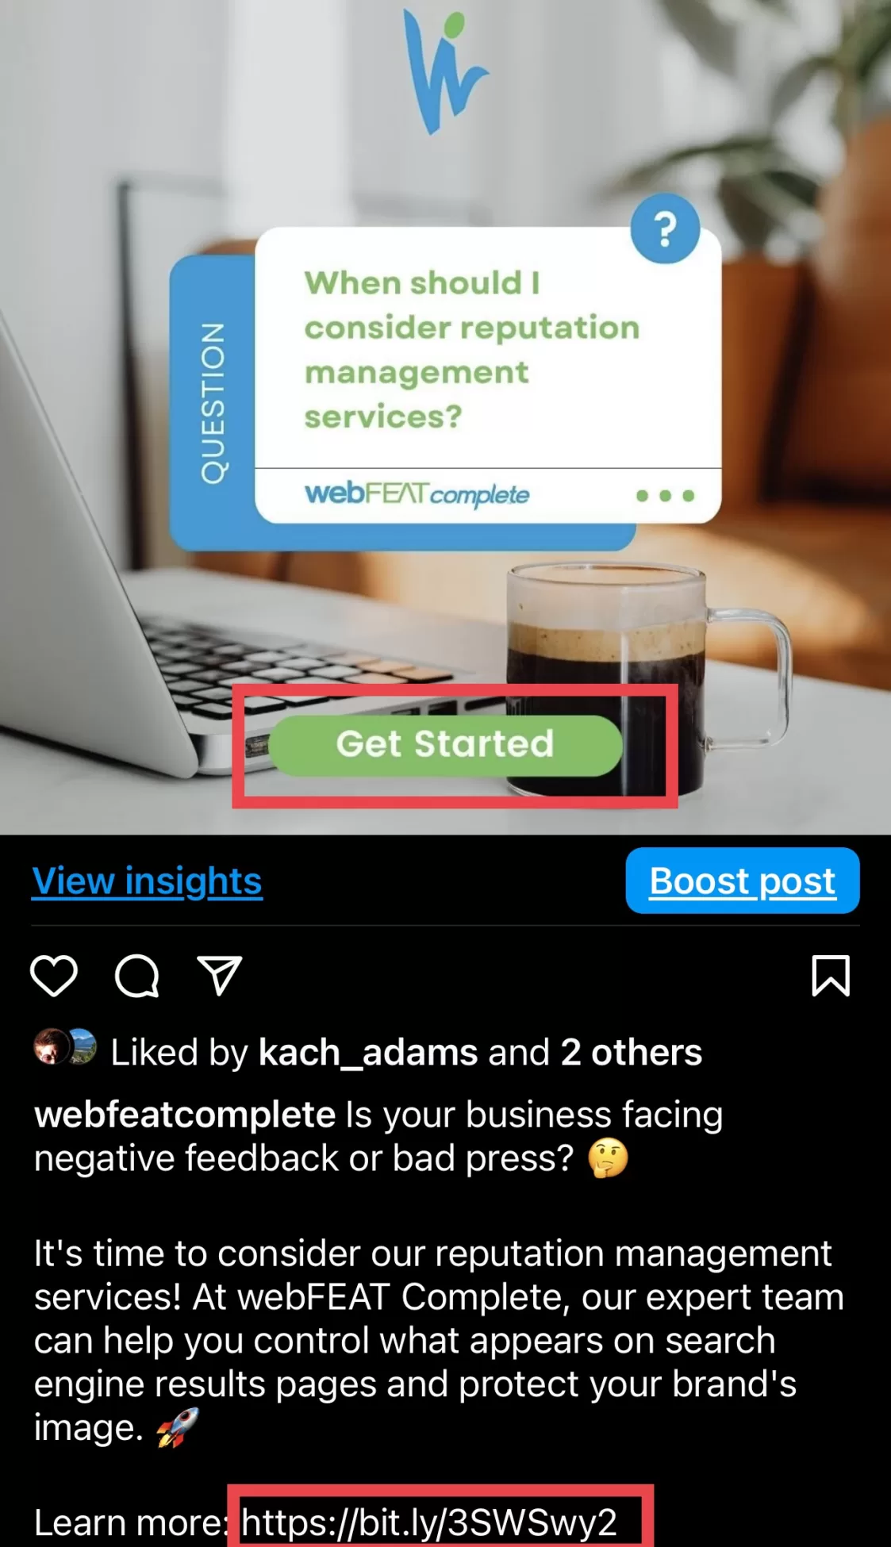
Task: Save post with bookmark icon
Action: 831,975
